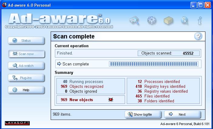Open the Help sidebar button

coord(26,90)
